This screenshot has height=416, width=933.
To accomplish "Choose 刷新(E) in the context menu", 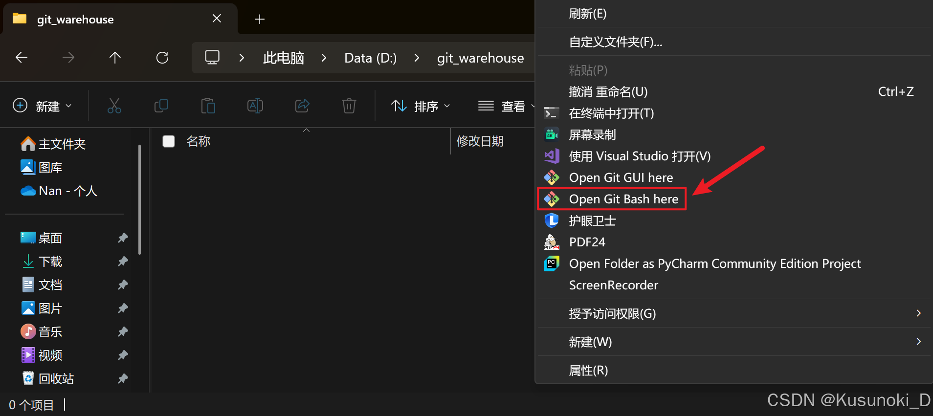I will pyautogui.click(x=734, y=14).
